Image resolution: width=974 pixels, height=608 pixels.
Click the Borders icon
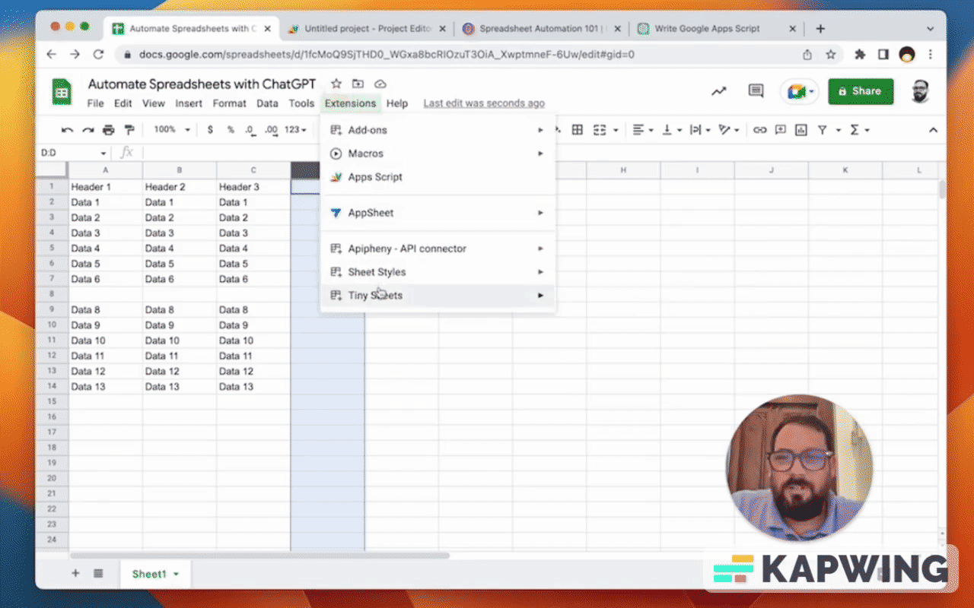click(578, 130)
